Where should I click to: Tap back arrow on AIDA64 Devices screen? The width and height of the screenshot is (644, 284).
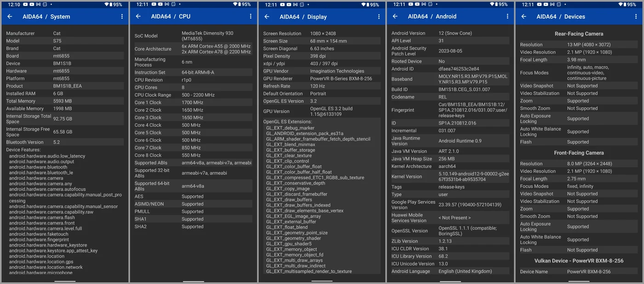[523, 17]
